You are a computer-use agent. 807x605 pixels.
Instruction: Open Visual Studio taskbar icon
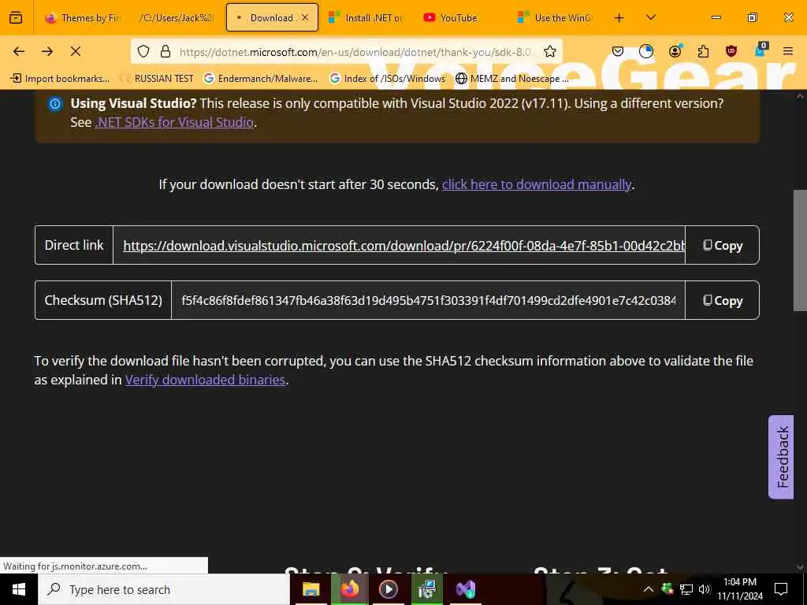pyautogui.click(x=465, y=589)
